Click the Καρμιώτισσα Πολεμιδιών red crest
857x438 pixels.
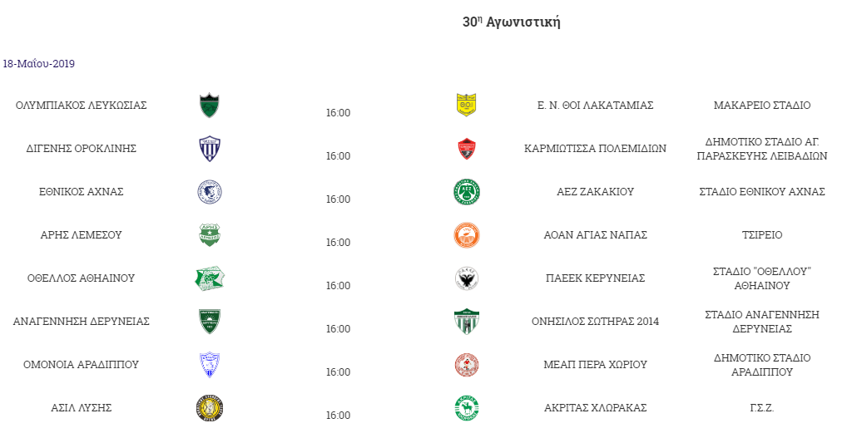[x=466, y=149]
